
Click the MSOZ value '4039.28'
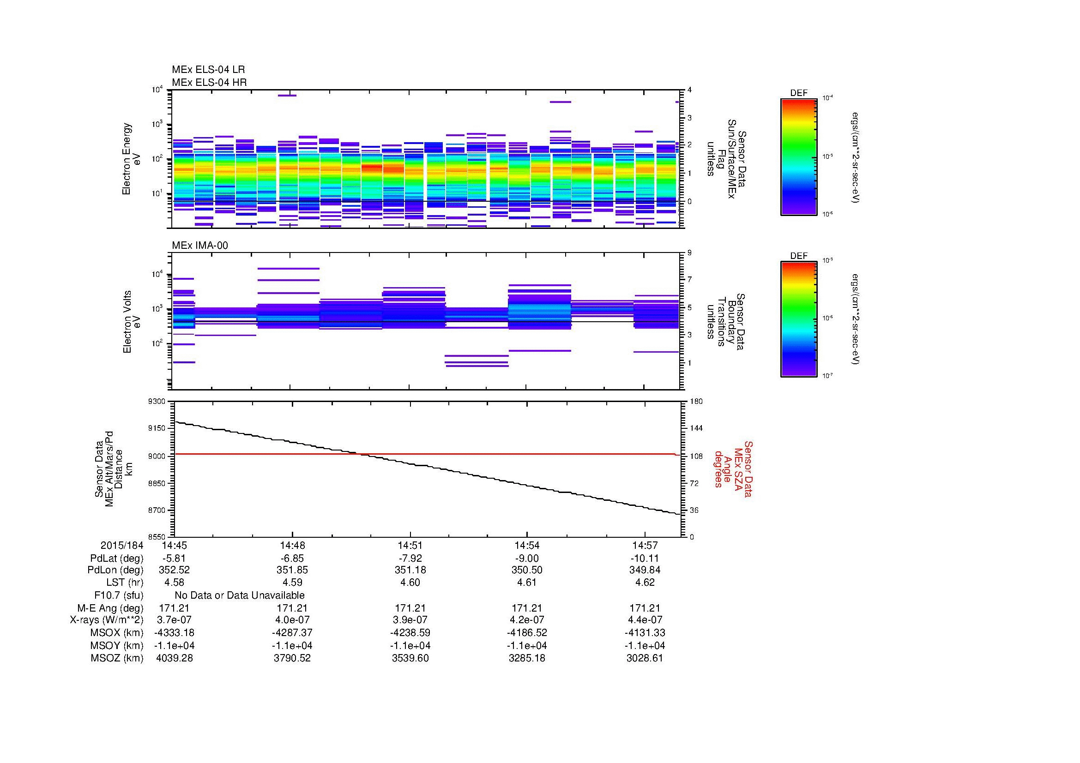coord(174,658)
